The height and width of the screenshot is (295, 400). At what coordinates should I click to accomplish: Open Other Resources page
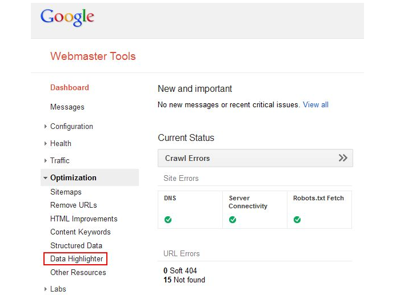(78, 272)
